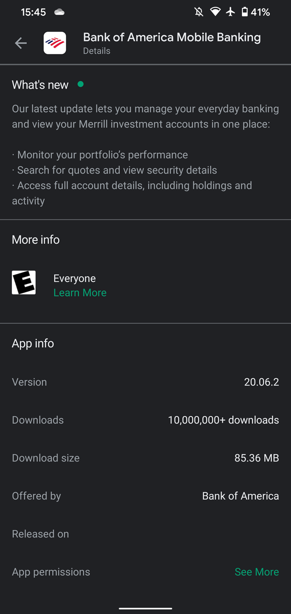Tap the bottom home gesture bar
This screenshot has width=291, height=614.
click(145, 608)
